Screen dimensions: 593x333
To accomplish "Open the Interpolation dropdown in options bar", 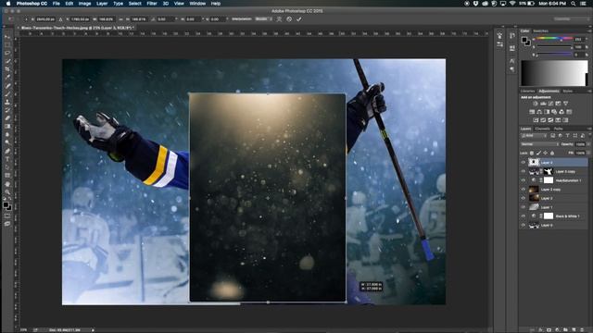I will (263, 18).
